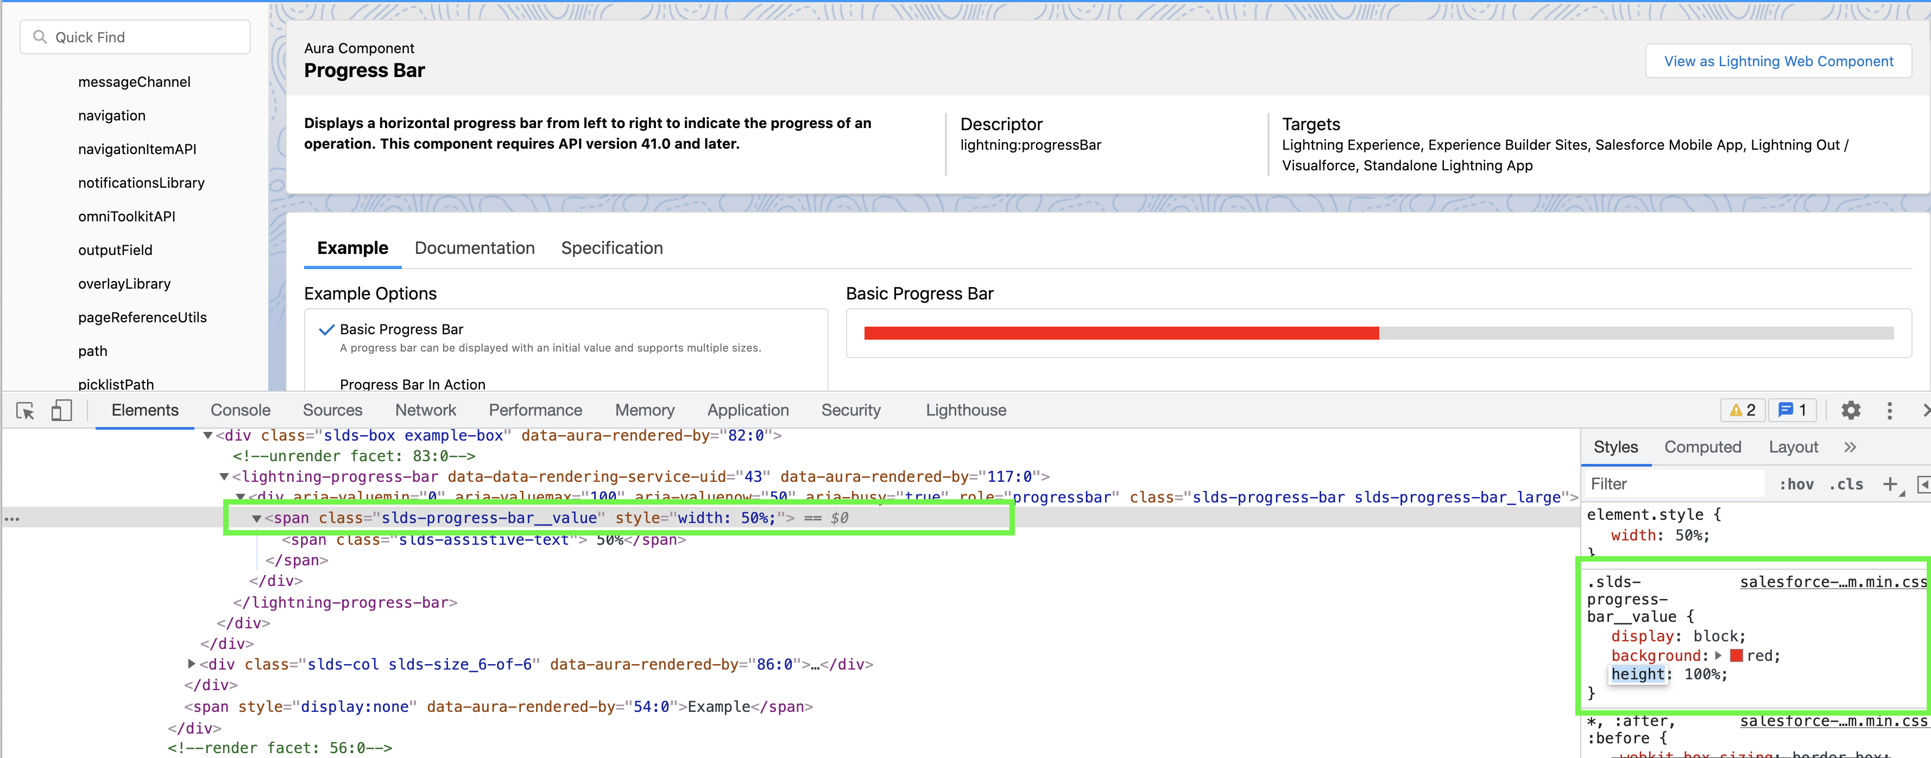The width and height of the screenshot is (1931, 758).
Task: Open outputField in the sidebar
Action: 115,250
